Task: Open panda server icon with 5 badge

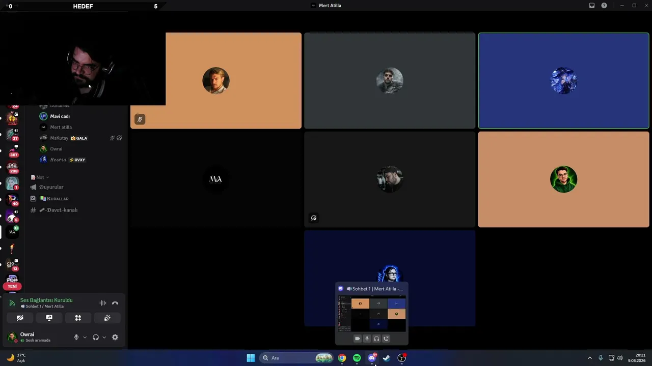Action: (x=12, y=216)
